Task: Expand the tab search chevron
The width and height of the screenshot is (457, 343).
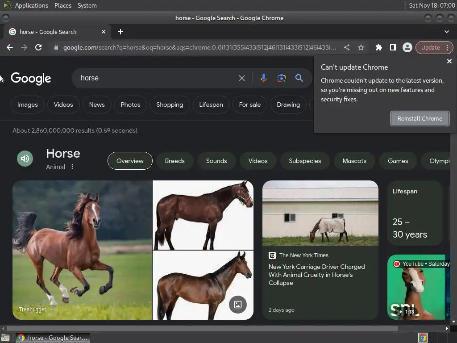Action: coord(446,32)
